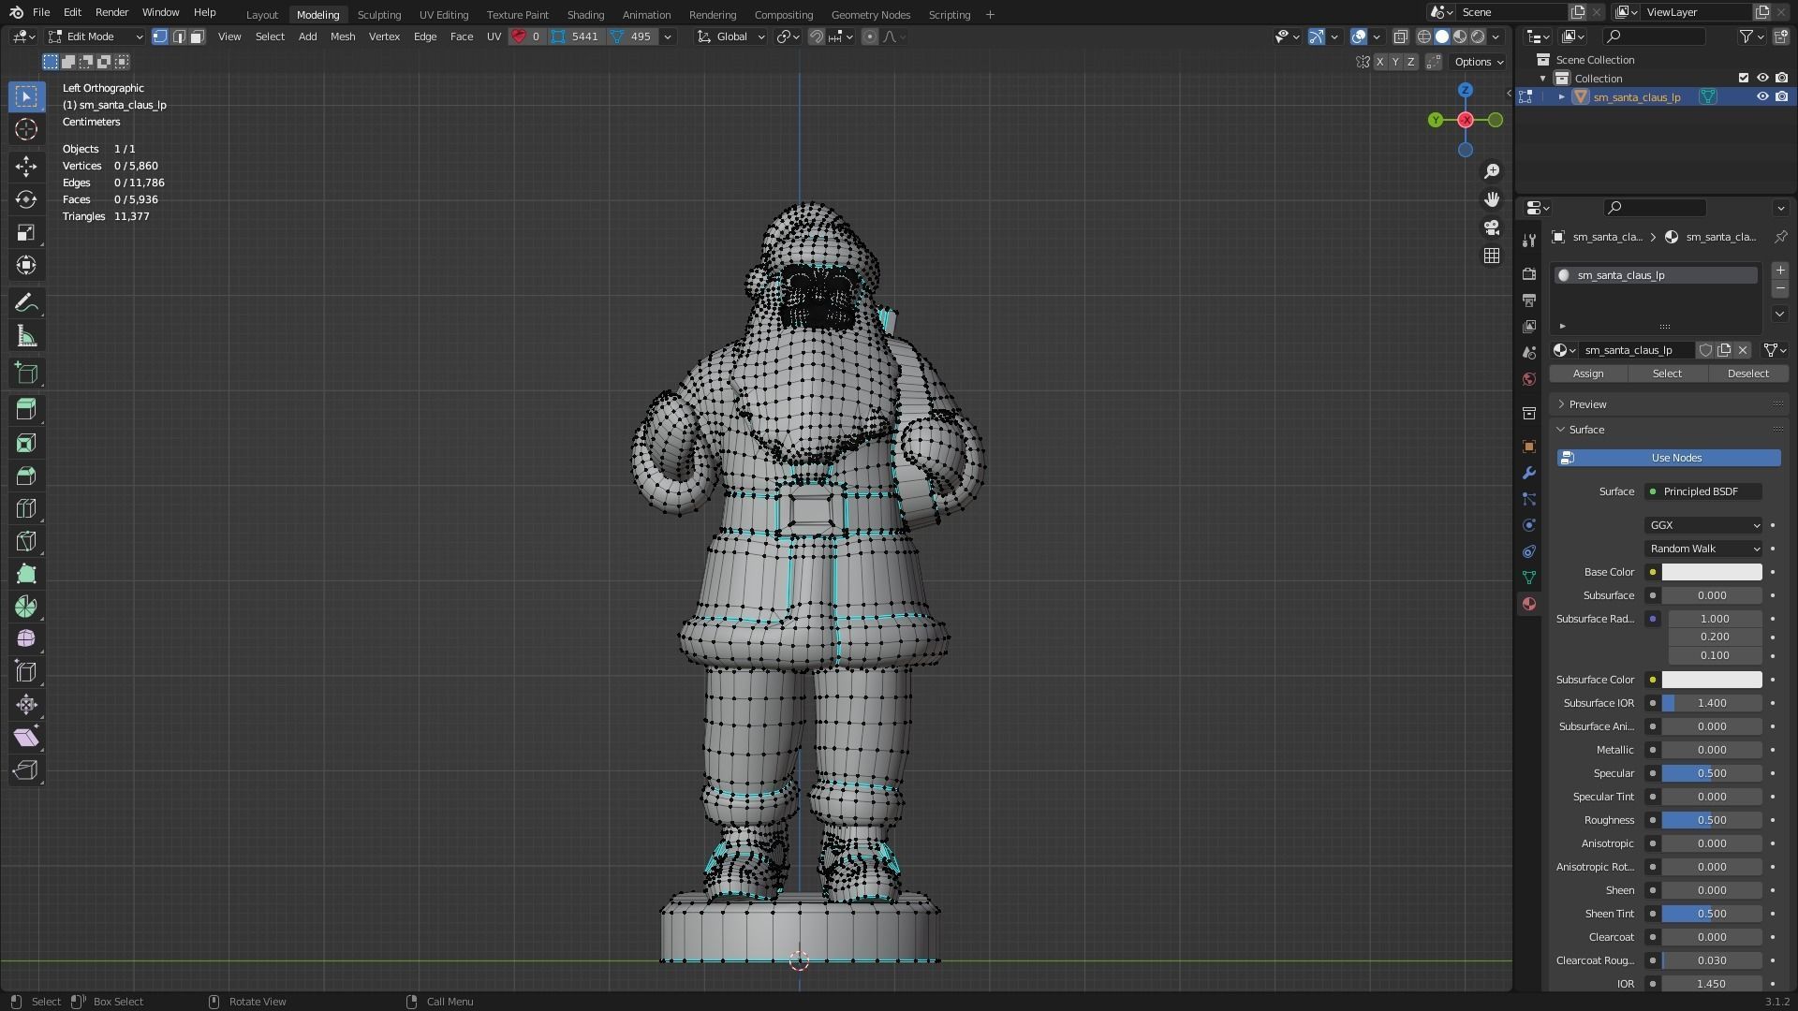Select the Add Cube tool
This screenshot has width=1798, height=1011.
(26, 373)
